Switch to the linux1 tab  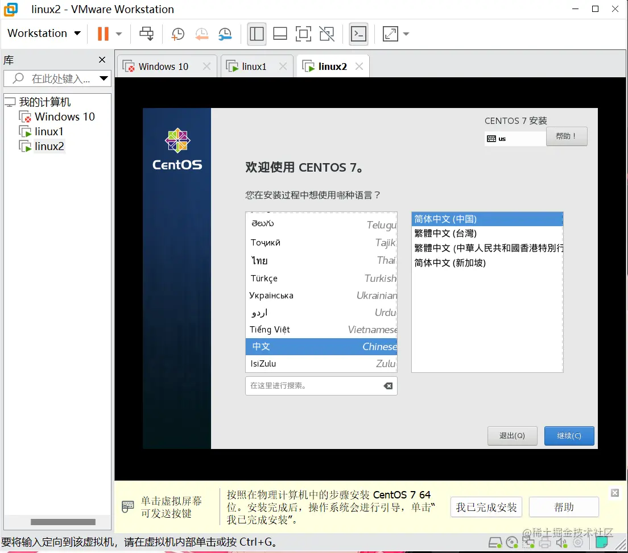coord(252,66)
